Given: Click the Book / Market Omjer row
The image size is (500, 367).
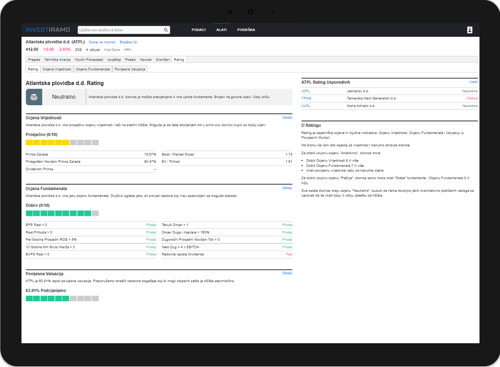Looking at the screenshot, I should [227, 154].
